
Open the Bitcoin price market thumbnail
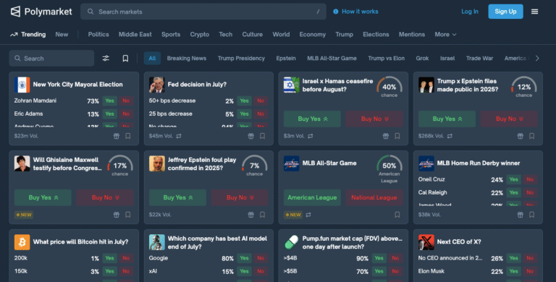(22, 242)
